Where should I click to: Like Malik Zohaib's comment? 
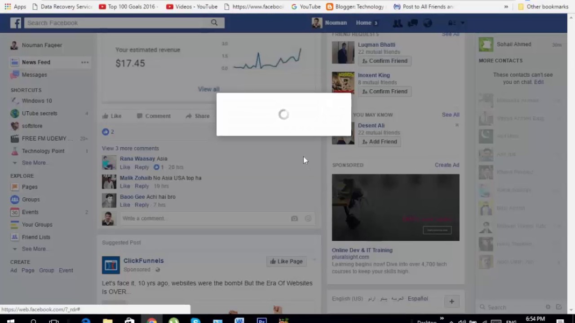(125, 186)
